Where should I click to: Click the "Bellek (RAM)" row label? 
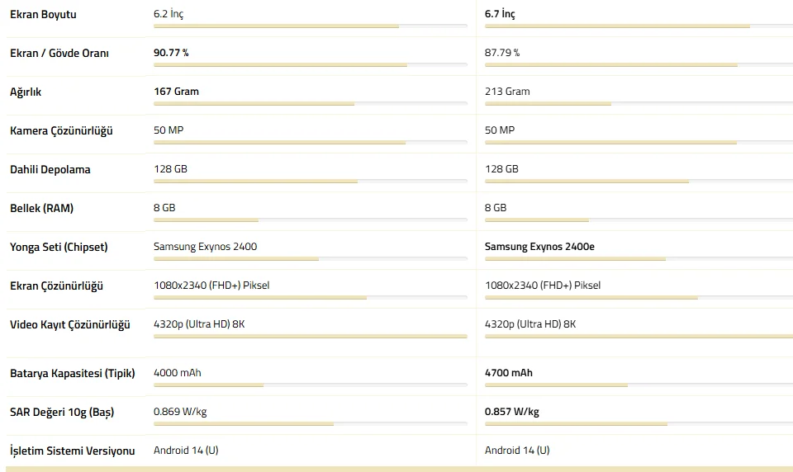41,209
